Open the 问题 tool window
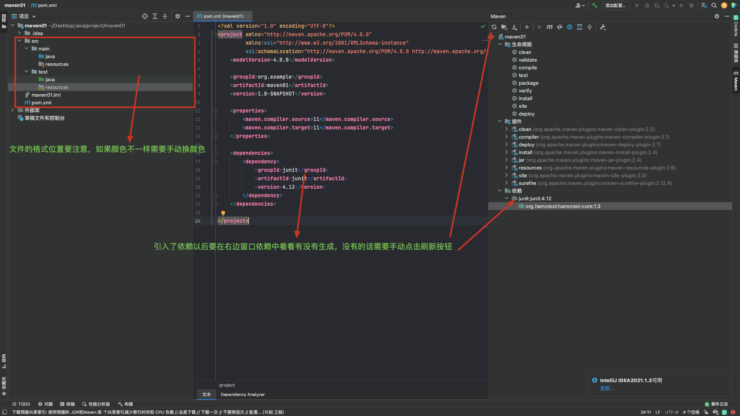Viewport: 740px width, 416px height. tap(45, 404)
